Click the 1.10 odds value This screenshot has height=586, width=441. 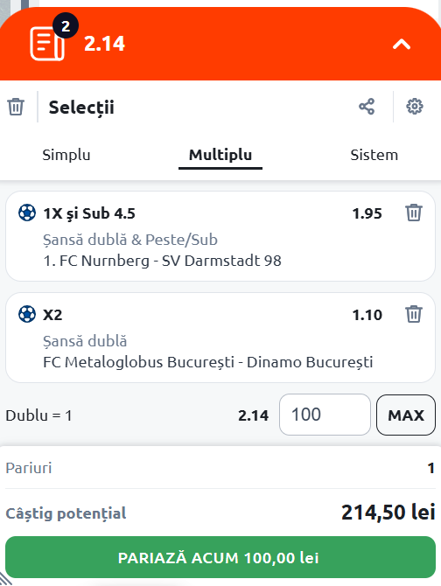coord(367,315)
